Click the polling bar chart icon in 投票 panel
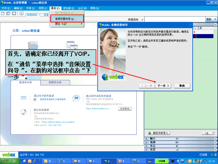218x164 pixels. [x=177, y=150]
